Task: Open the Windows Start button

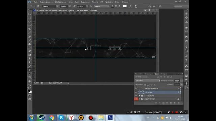Action: click(x=32, y=118)
